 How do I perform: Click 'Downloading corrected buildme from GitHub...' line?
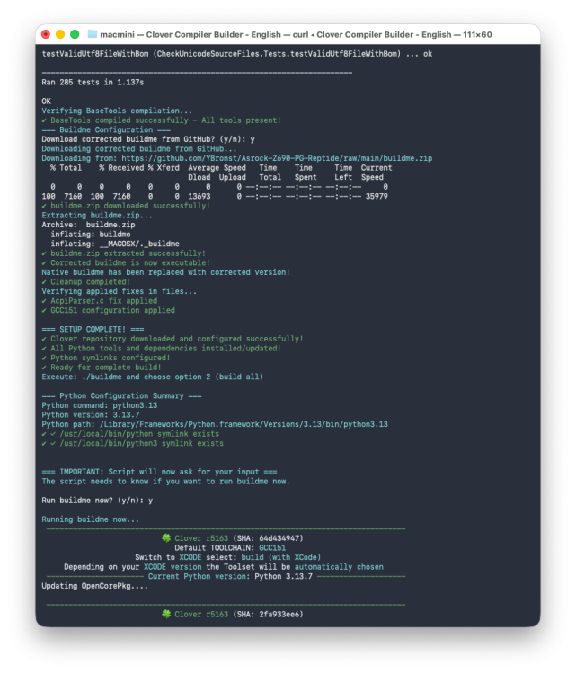[139, 148]
